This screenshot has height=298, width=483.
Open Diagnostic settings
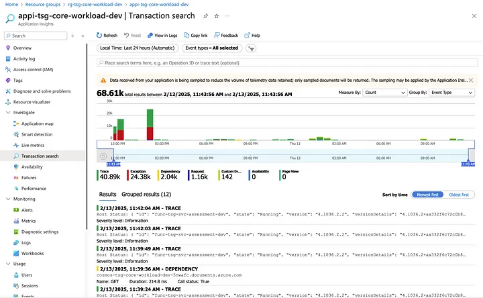[40, 232]
